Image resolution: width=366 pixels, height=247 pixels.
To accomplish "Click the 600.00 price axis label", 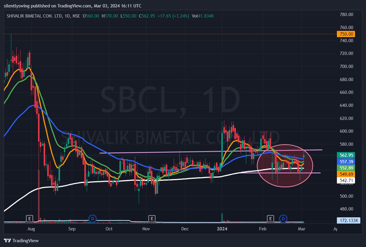I will point(346,131).
